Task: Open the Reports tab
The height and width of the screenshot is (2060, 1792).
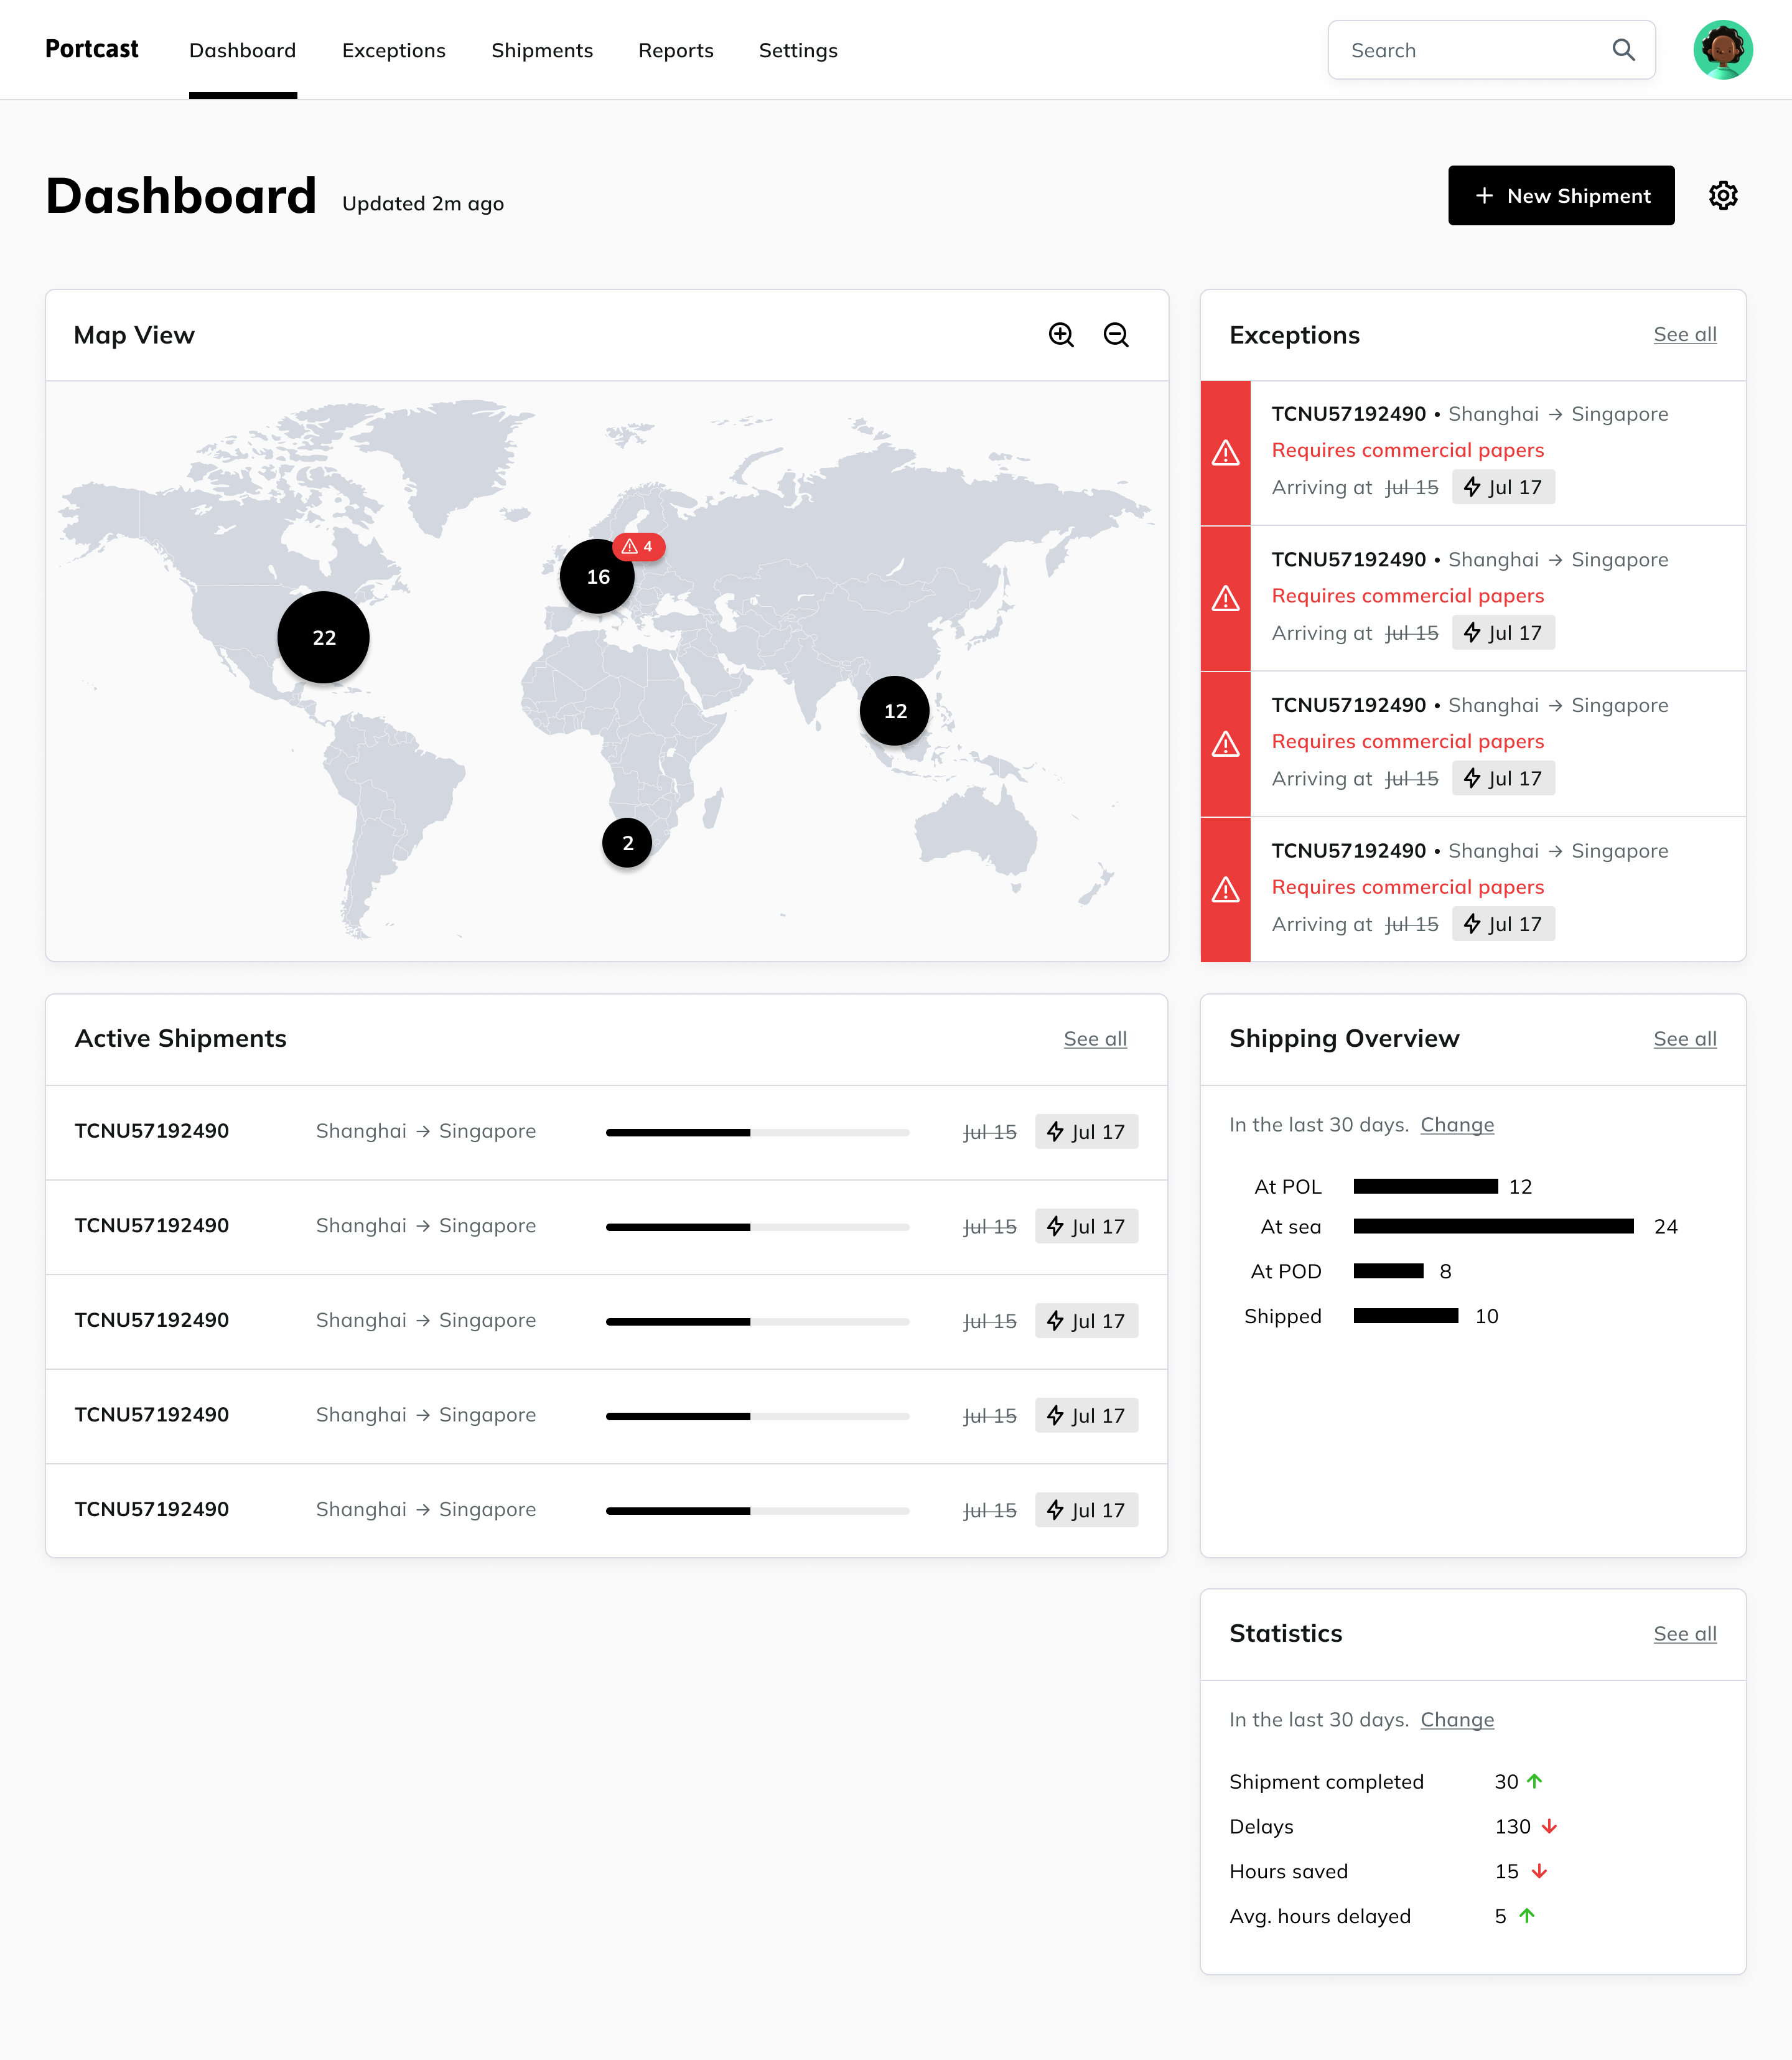Action: [675, 50]
